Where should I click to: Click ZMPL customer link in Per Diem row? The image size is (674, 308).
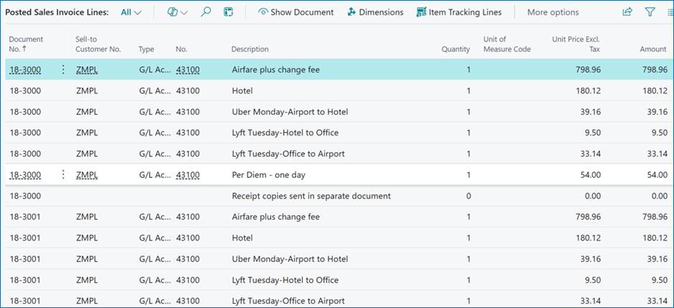coord(86,175)
